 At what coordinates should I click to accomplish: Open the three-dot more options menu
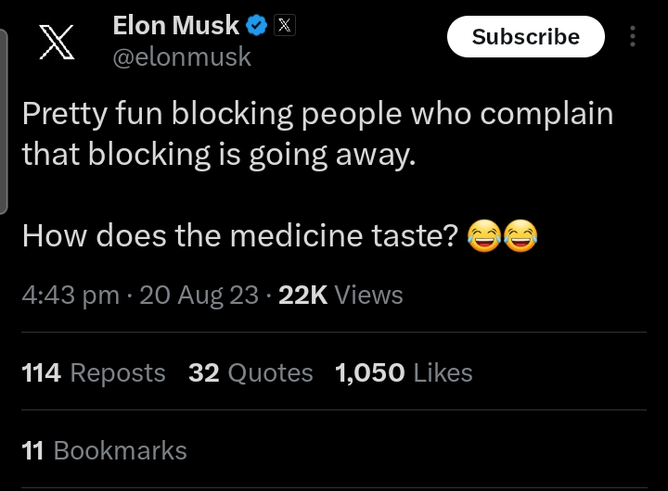[x=633, y=37]
